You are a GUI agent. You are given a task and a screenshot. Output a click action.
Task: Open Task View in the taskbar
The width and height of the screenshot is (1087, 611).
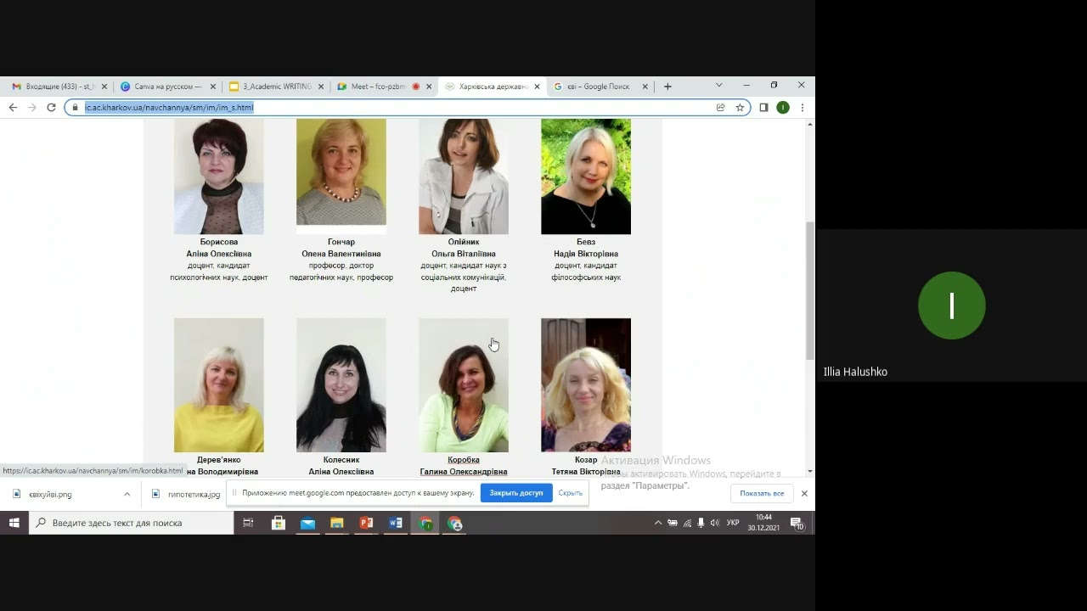coord(248,523)
